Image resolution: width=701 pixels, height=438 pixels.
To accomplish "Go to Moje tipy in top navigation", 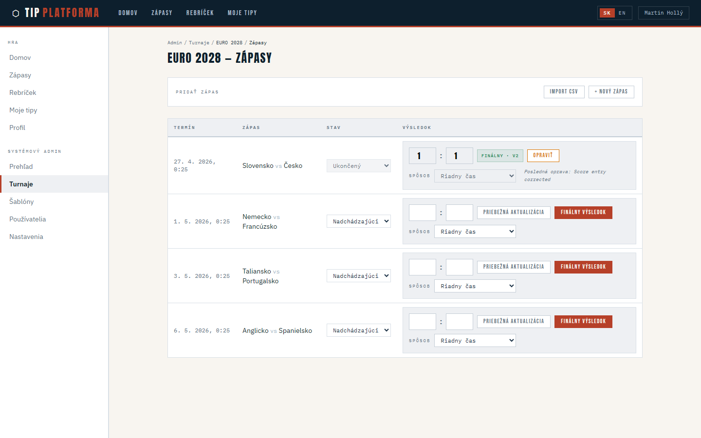I will click(x=242, y=13).
